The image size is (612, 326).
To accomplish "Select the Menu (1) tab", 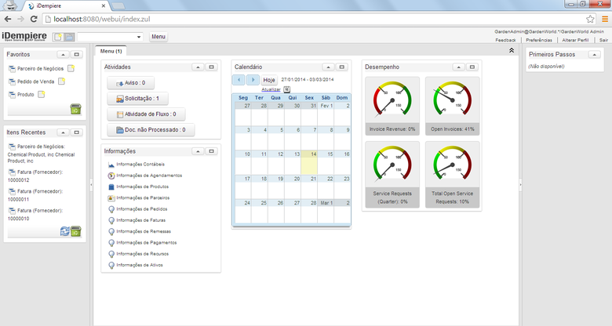I will (x=111, y=51).
